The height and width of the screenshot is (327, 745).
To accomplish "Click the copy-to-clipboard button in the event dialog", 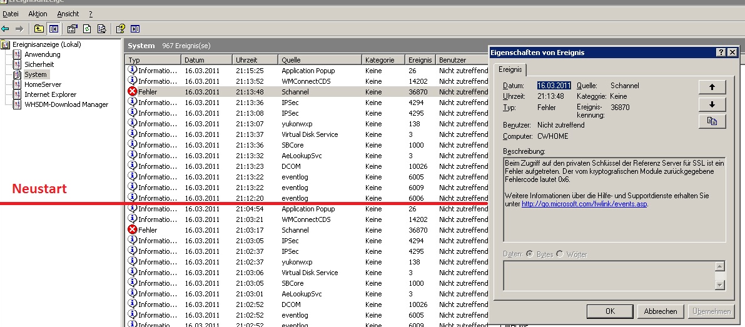I will coord(712,121).
